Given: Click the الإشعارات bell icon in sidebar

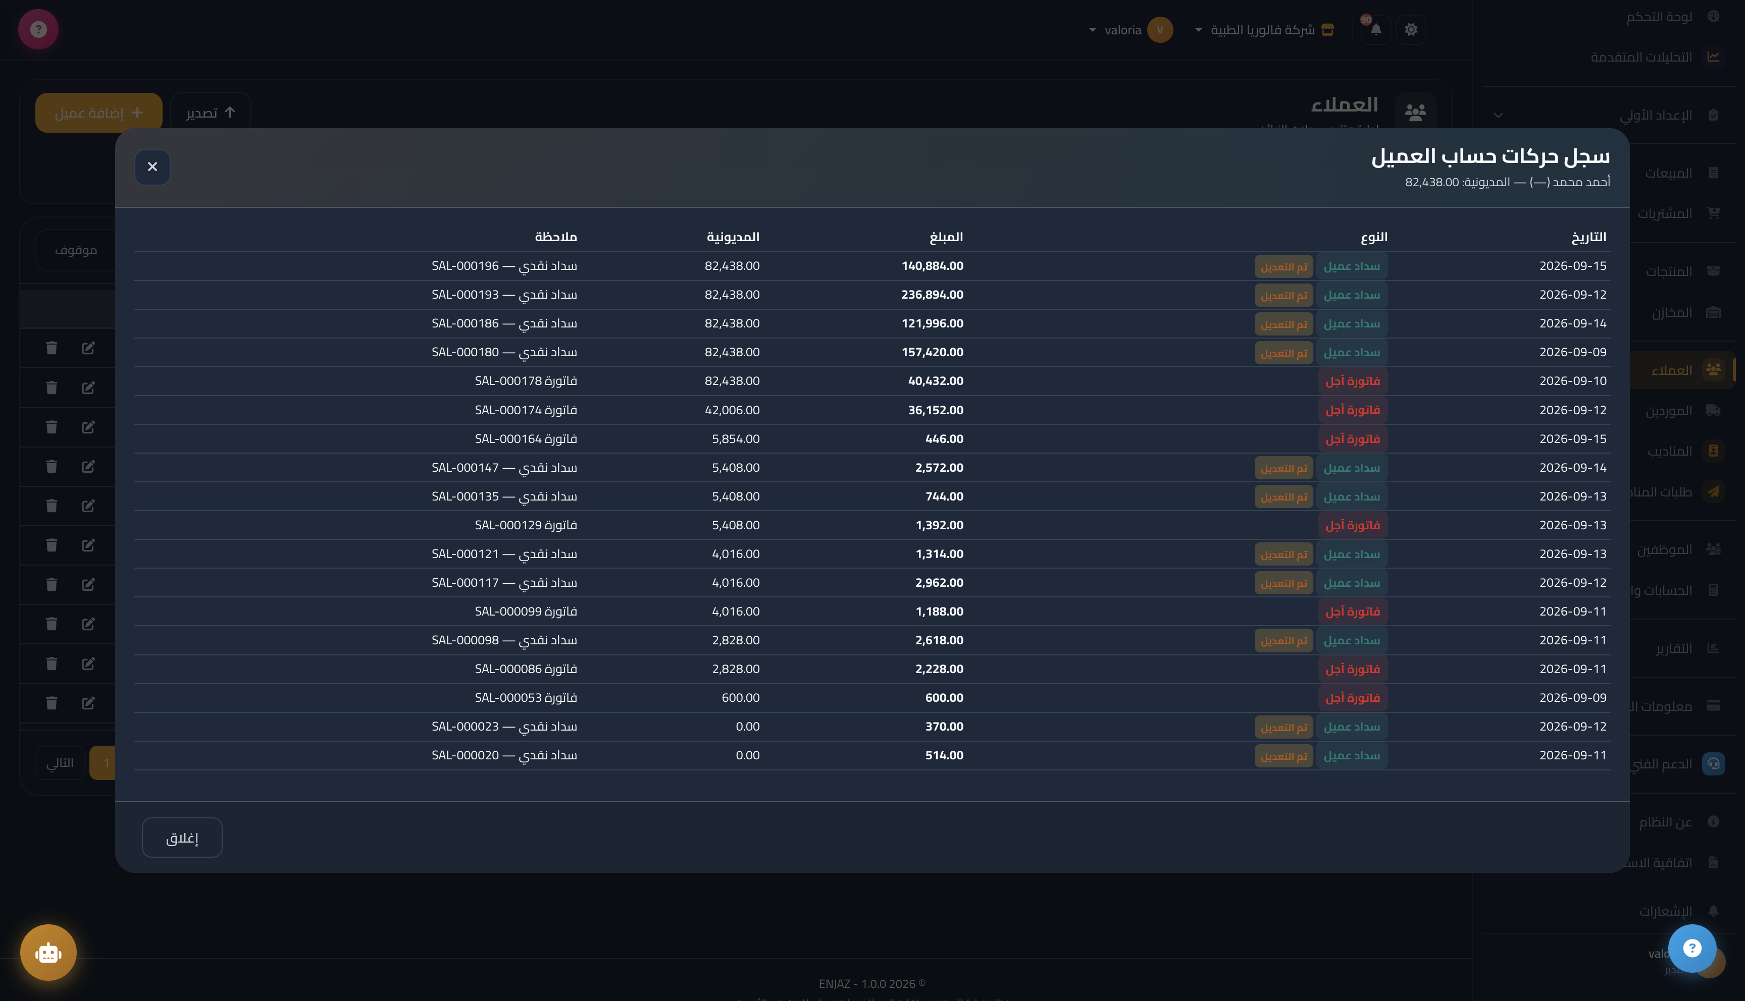Looking at the screenshot, I should 1713,911.
